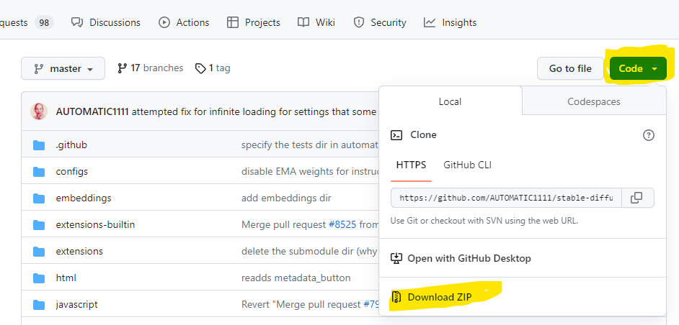Click the terminal icon beside Clone

tap(396, 135)
